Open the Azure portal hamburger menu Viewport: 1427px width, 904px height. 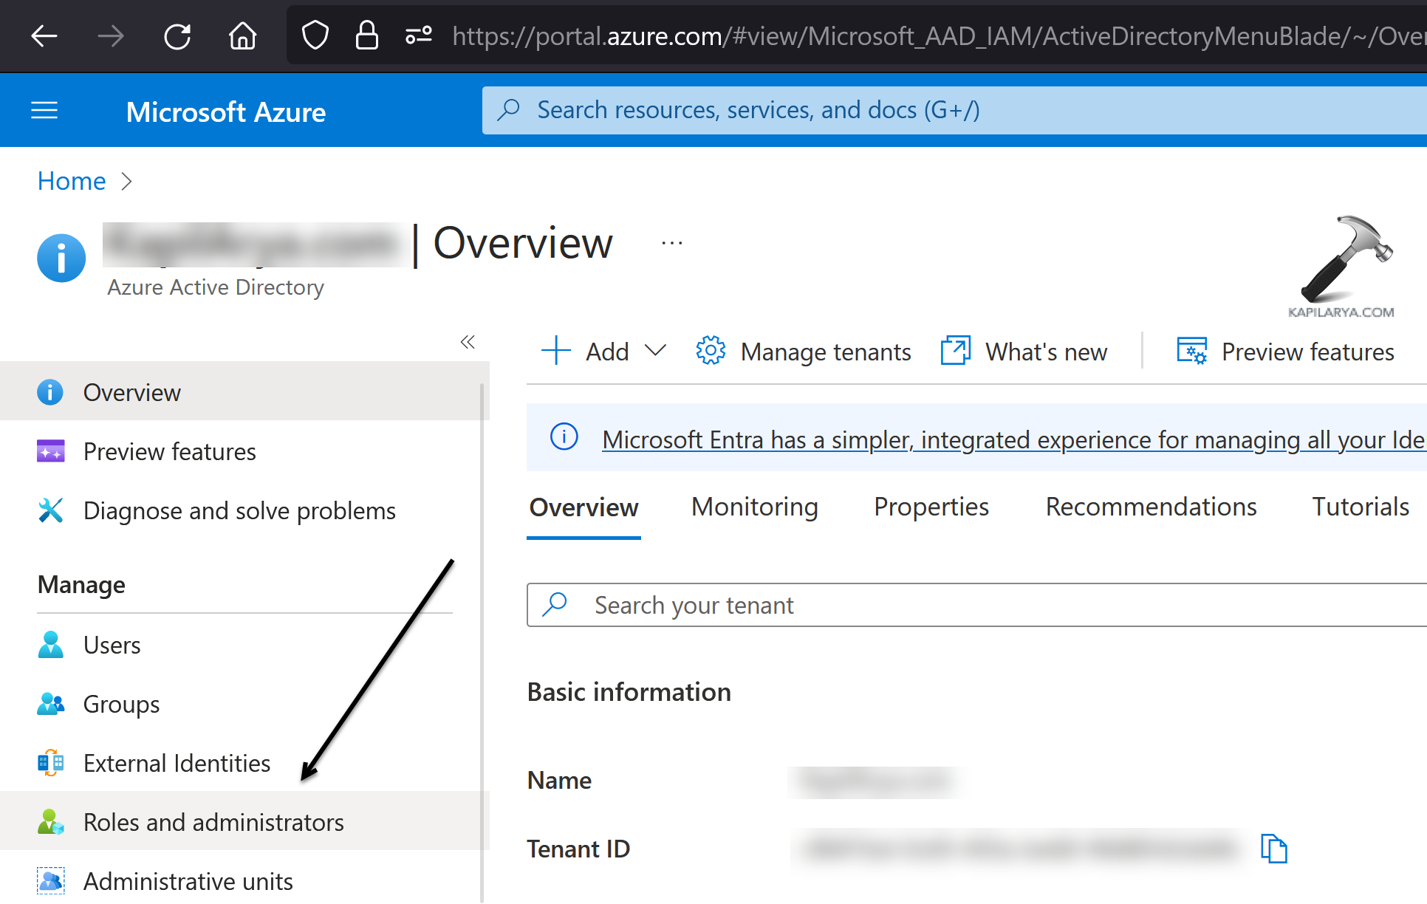[x=44, y=112]
